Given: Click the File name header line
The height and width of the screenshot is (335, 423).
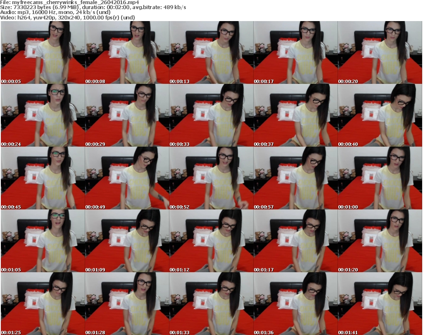Looking at the screenshot, I should pos(69,2).
